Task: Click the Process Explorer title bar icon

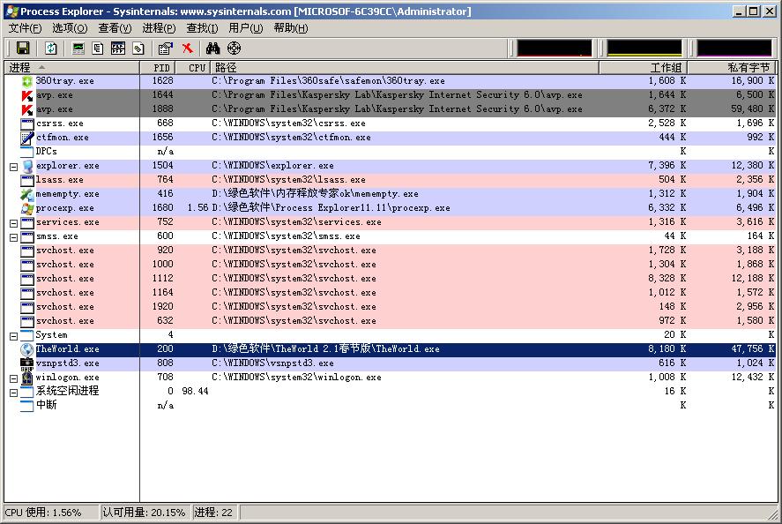Action: 12,11
